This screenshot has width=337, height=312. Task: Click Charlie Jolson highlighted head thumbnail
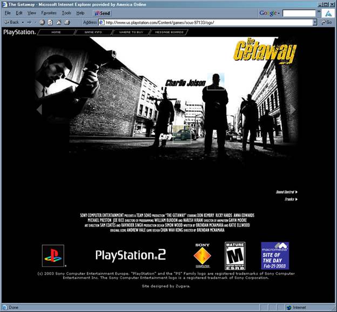coord(215,82)
